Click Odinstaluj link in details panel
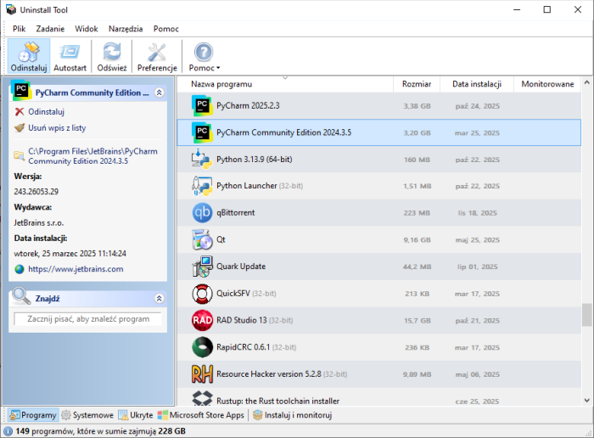Viewport: 594px width, 438px height. [46, 112]
